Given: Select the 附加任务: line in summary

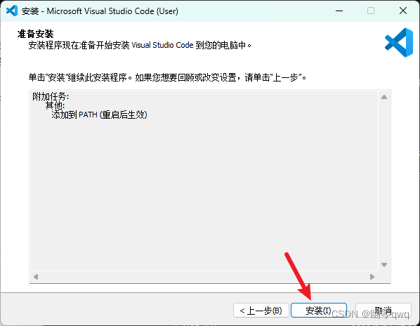Looking at the screenshot, I should point(51,96).
